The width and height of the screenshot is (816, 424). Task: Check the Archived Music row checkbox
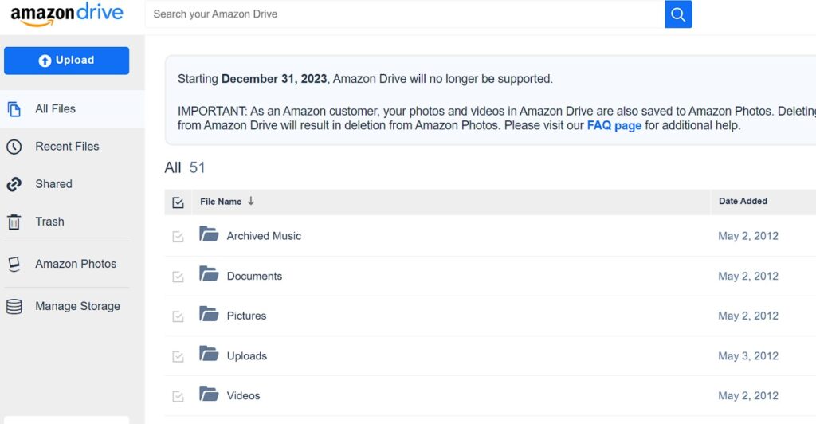(178, 237)
